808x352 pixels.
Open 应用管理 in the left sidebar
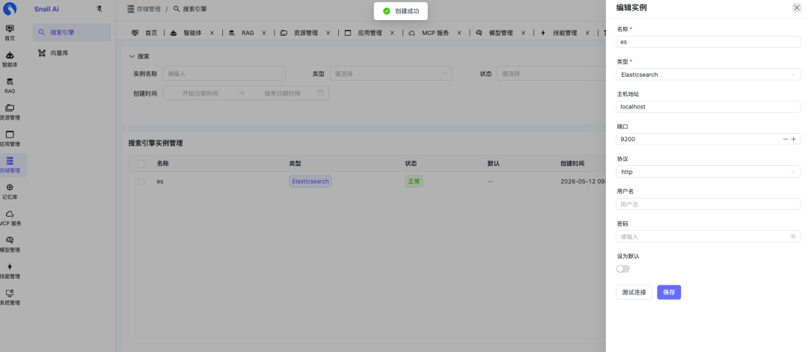[10, 138]
